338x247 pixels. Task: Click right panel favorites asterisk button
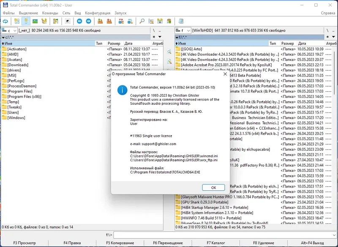[x=327, y=37]
